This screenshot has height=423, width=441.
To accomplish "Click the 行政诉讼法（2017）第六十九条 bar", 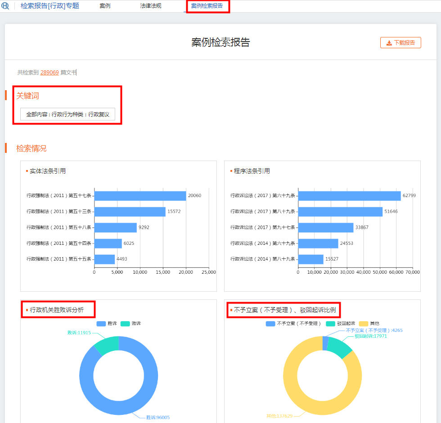I will pyautogui.click(x=349, y=196).
